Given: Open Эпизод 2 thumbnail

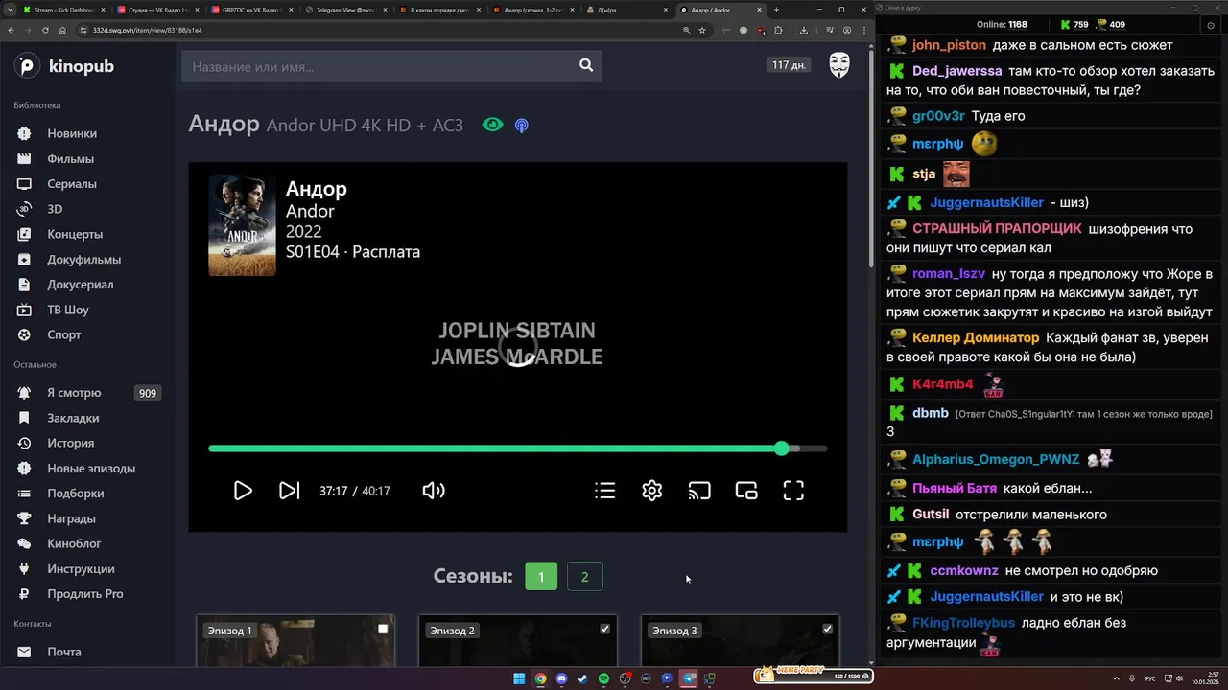Looking at the screenshot, I should coord(518,641).
